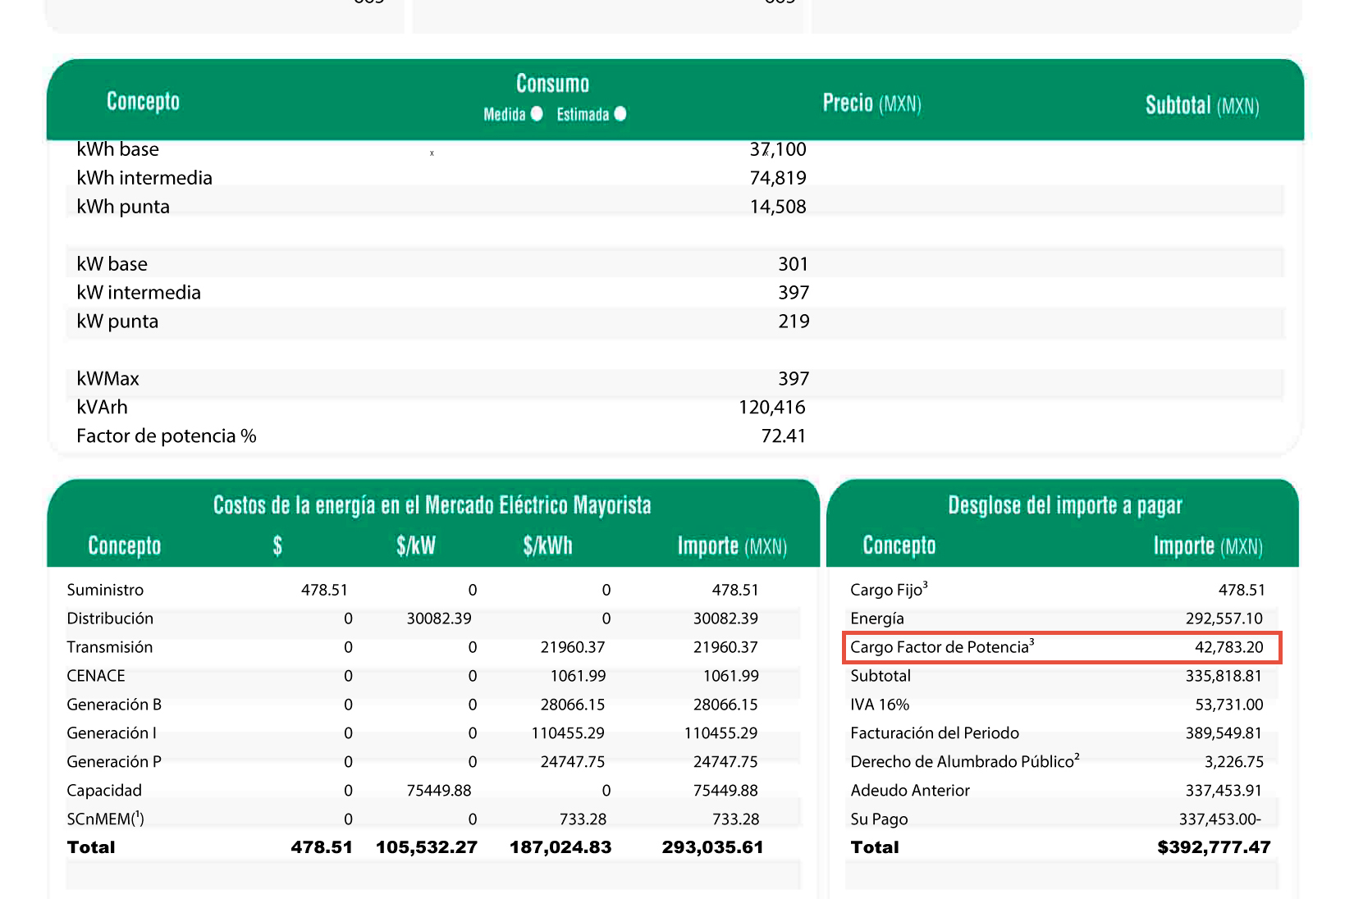Click the Cargo Fijo label
The width and height of the screenshot is (1354, 899).
[889, 589]
